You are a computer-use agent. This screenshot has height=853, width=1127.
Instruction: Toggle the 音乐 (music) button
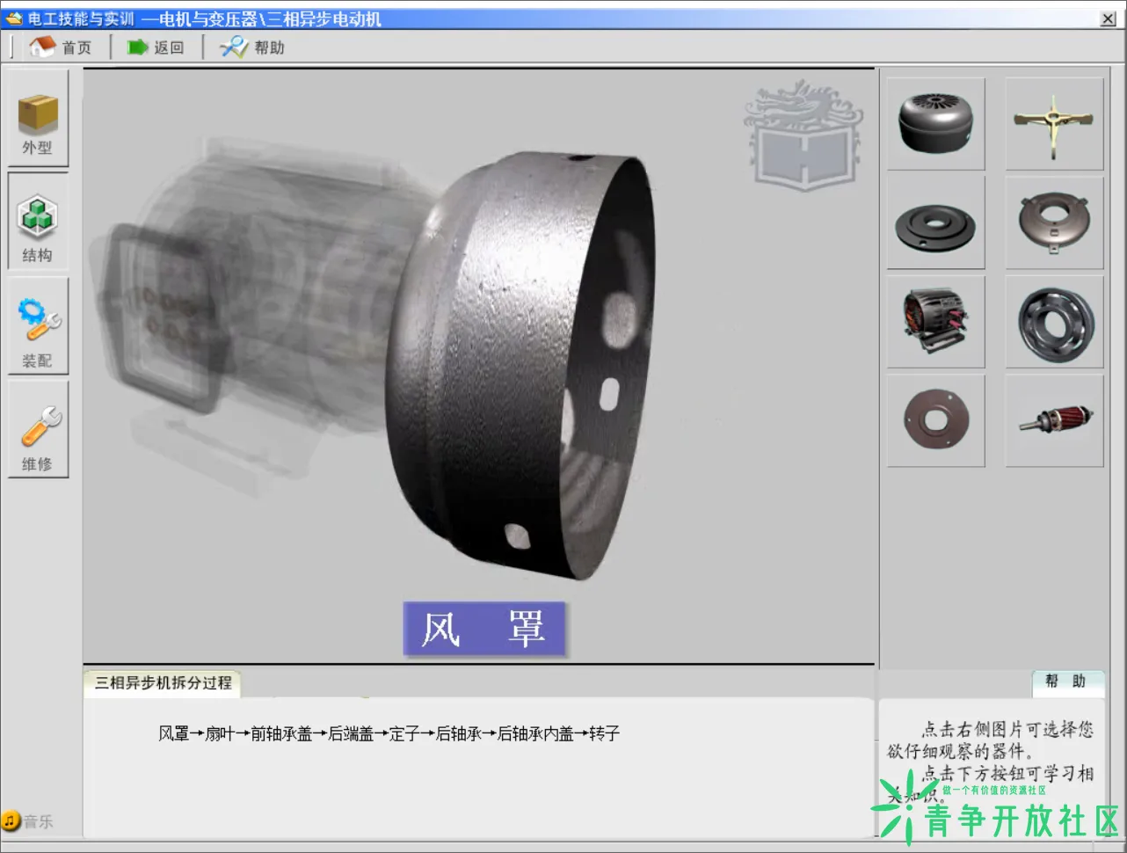coord(28,820)
